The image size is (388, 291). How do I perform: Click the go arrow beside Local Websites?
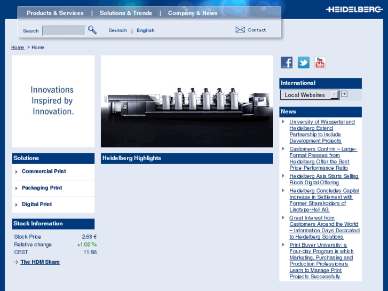pos(344,94)
